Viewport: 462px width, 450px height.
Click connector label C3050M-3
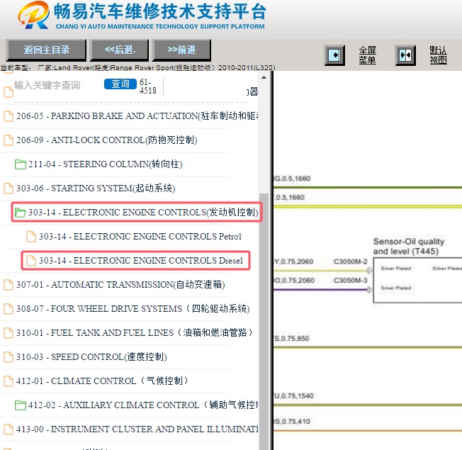point(350,280)
